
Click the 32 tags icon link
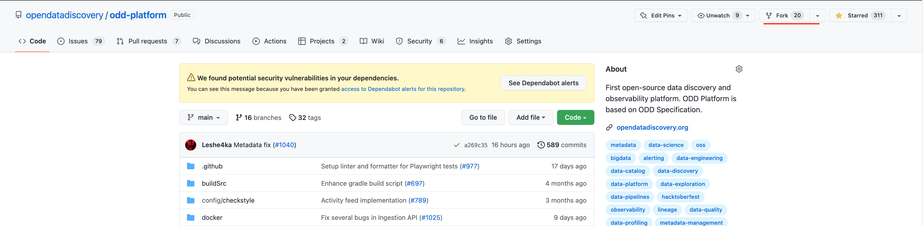tap(293, 118)
